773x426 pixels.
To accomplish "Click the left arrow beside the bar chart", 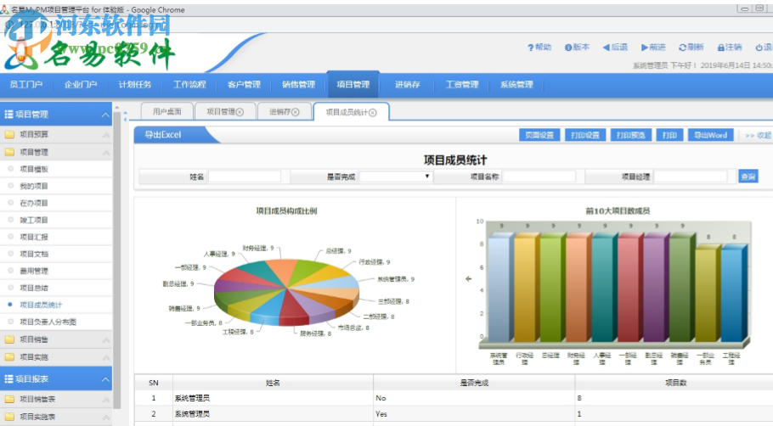I will (468, 278).
